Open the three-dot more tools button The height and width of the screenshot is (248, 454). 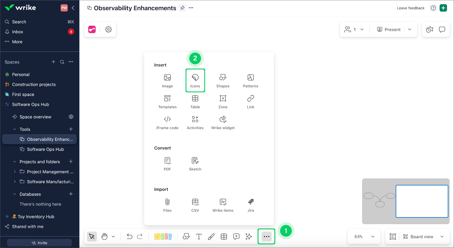[267, 236]
